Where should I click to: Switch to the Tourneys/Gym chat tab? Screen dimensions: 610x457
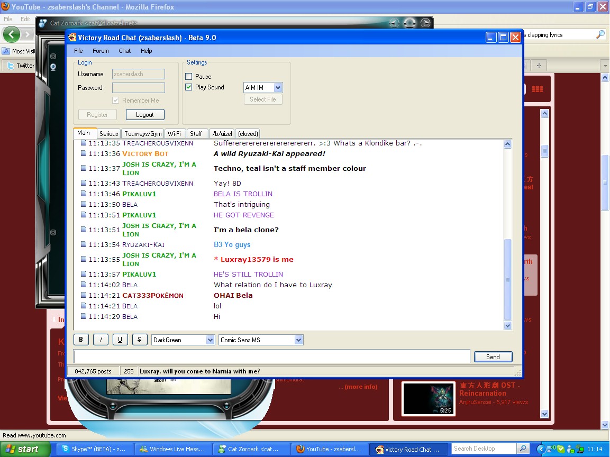click(143, 134)
